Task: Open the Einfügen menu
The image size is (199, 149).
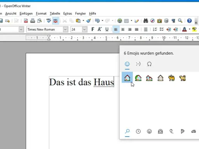Action: [x=26, y=14]
